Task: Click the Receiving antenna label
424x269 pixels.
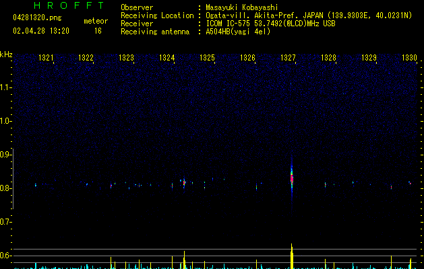Action: point(155,32)
